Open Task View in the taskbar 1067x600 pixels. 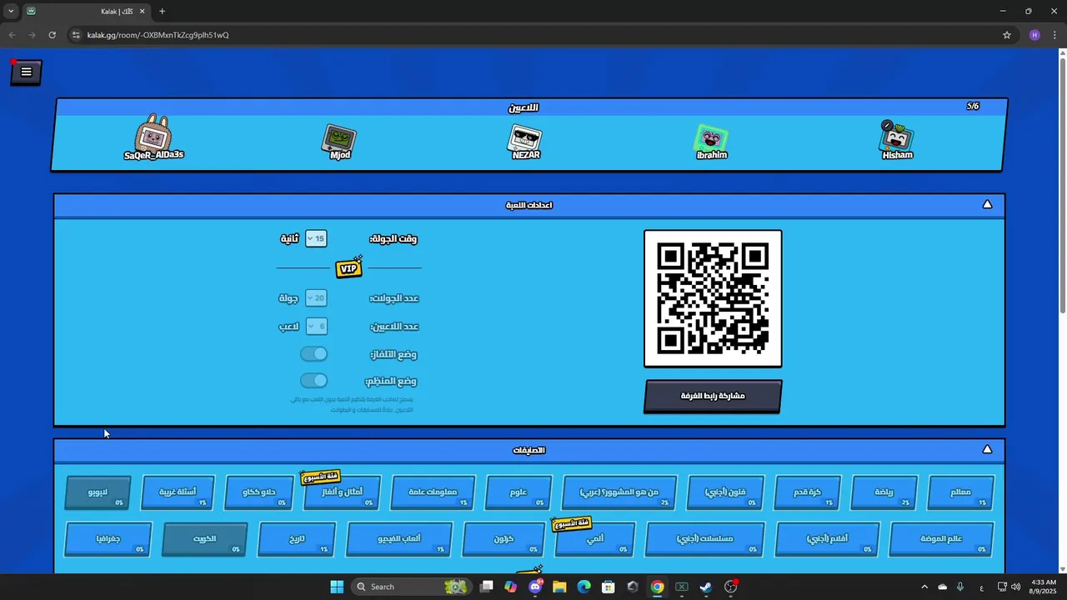487,587
